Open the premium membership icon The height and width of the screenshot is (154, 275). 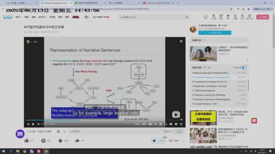(213, 17)
